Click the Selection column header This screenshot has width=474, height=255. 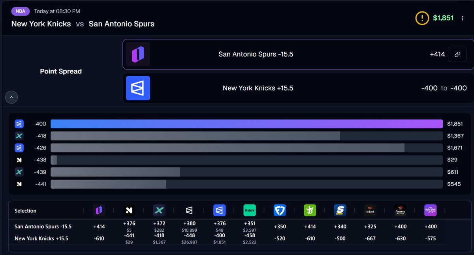pos(25,211)
